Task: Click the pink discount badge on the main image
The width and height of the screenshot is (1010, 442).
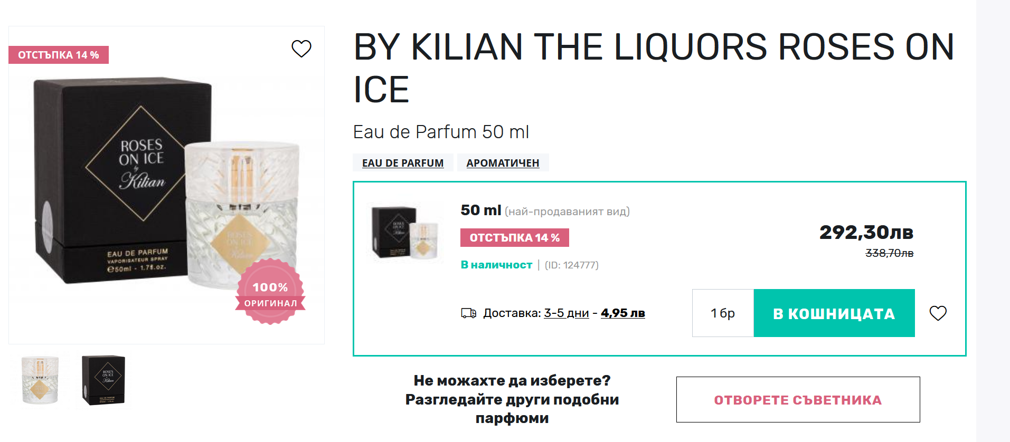Action: pos(59,55)
